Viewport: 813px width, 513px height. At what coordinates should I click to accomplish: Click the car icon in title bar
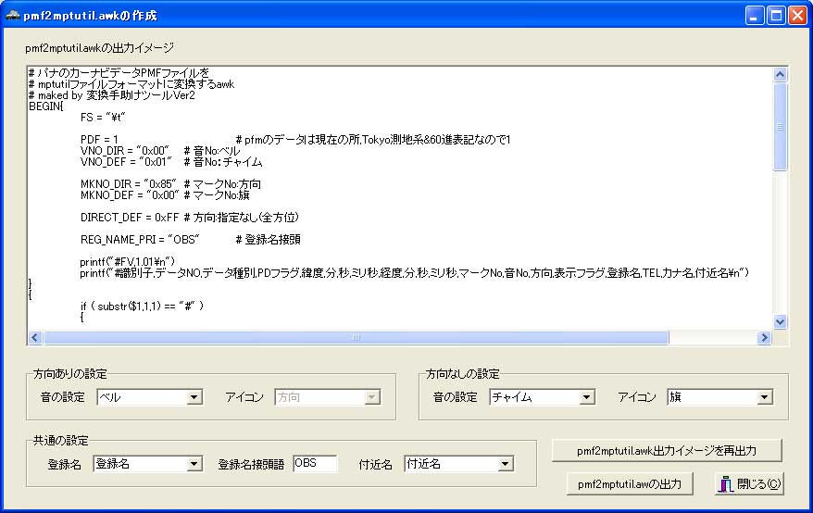pyautogui.click(x=12, y=16)
